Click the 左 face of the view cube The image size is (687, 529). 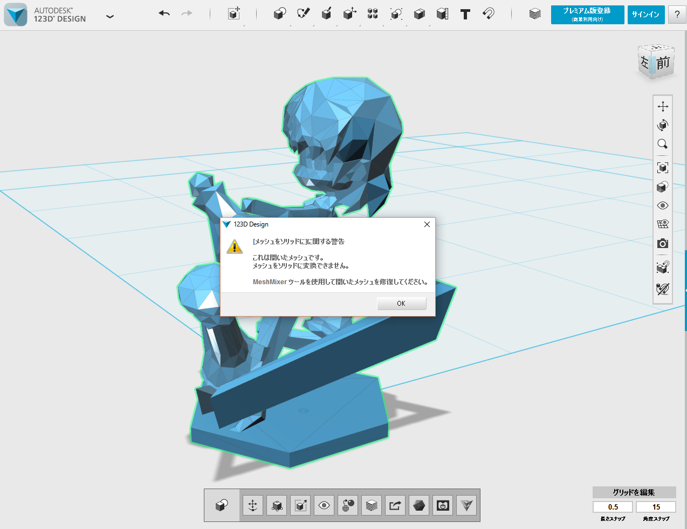(645, 63)
